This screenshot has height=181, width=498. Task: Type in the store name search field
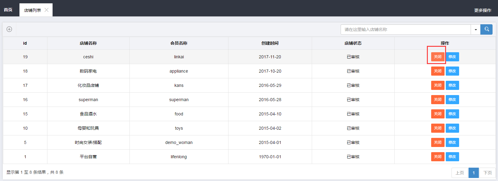click(x=405, y=29)
